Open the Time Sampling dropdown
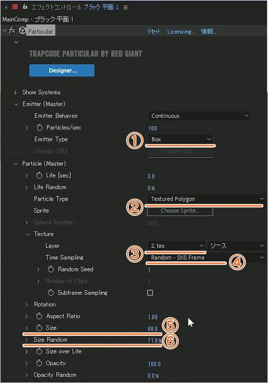 (207, 257)
